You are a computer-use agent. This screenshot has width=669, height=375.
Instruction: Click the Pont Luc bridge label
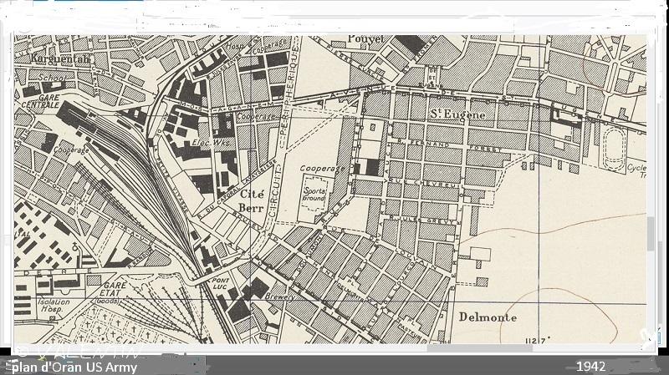click(221, 286)
